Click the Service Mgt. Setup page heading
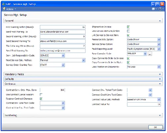The height and width of the screenshot is (133, 167). [x=16, y=15]
